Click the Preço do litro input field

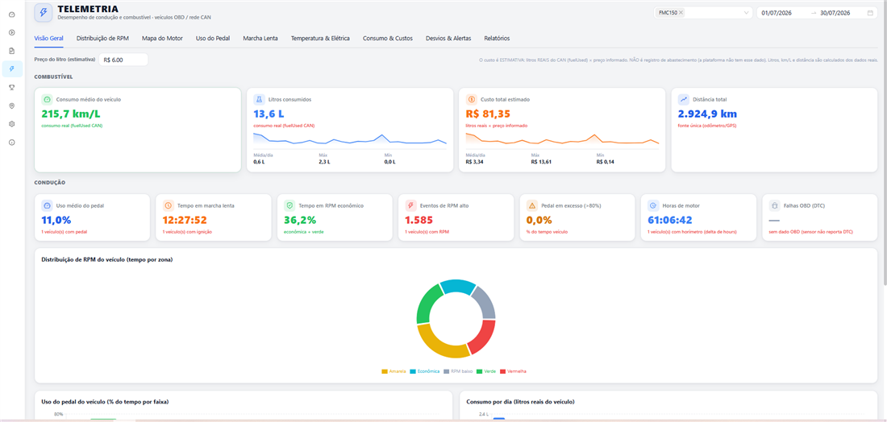(x=123, y=60)
